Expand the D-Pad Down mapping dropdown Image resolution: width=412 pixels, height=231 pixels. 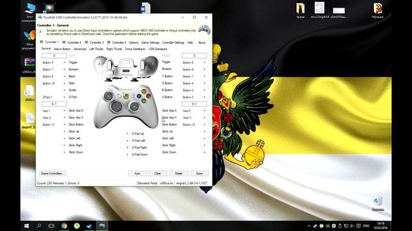(x=127, y=155)
